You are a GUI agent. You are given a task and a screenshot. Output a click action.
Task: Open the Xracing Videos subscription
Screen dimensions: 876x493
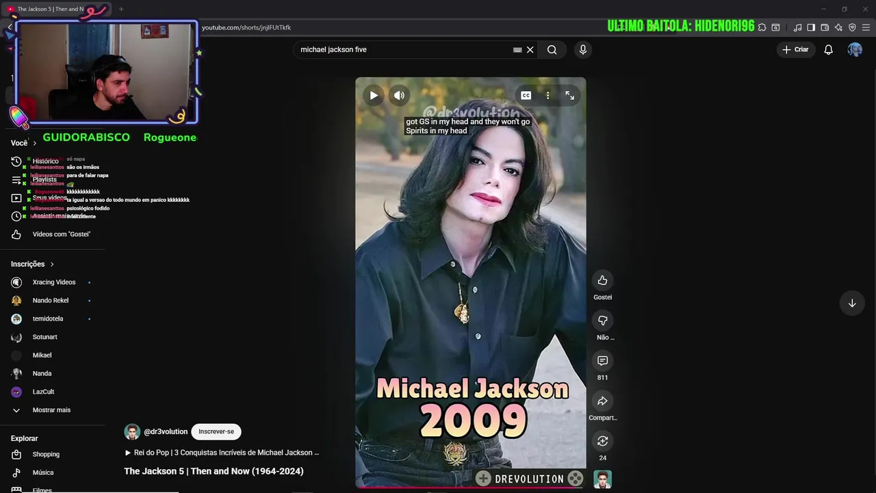pos(53,282)
